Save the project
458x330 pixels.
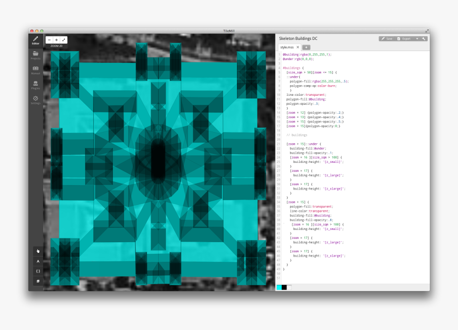tap(387, 39)
